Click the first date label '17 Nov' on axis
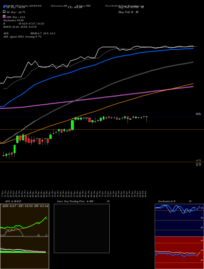 [x=3, y=194]
